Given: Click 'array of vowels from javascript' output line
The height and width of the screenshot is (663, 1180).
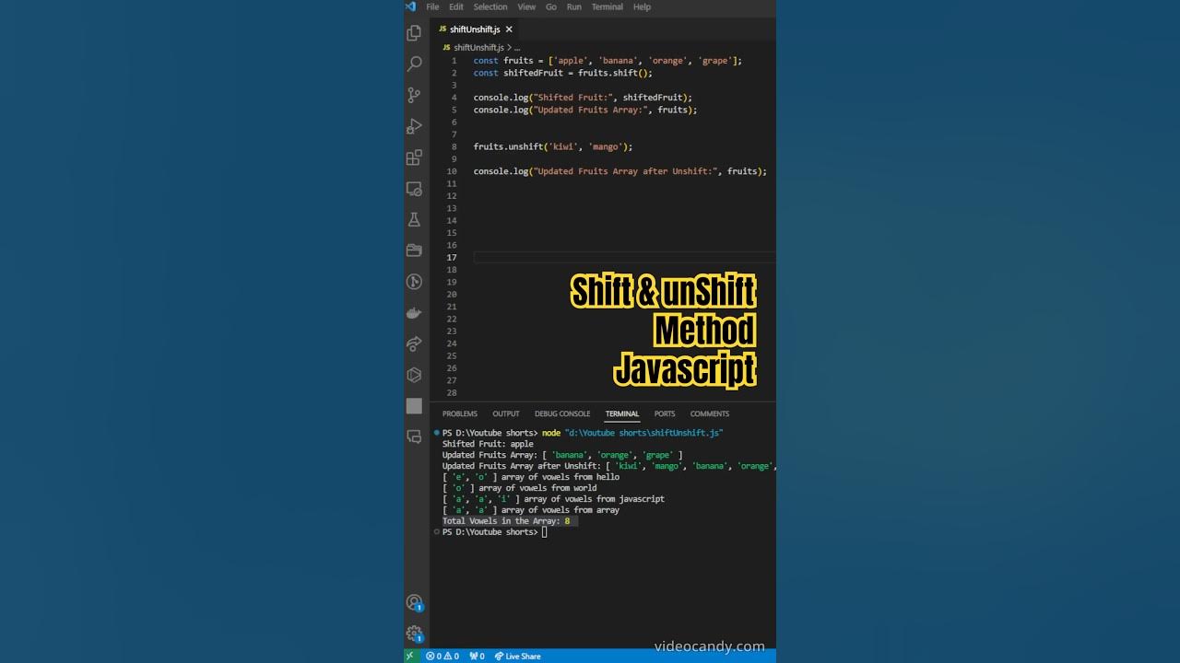Looking at the screenshot, I should [x=595, y=499].
